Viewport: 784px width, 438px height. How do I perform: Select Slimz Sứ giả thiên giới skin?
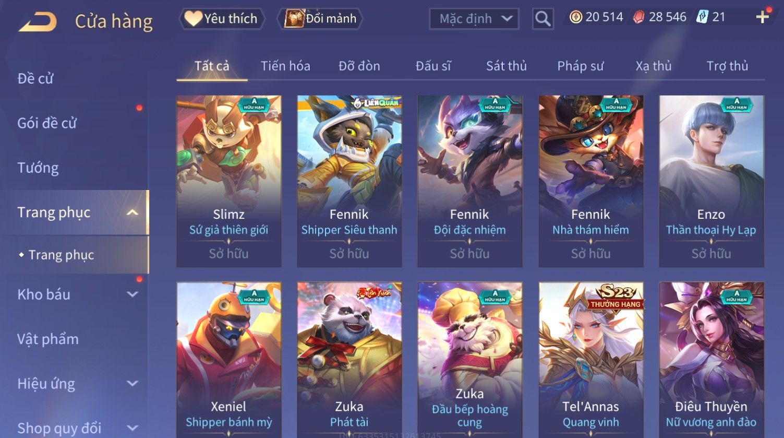pyautogui.click(x=229, y=181)
